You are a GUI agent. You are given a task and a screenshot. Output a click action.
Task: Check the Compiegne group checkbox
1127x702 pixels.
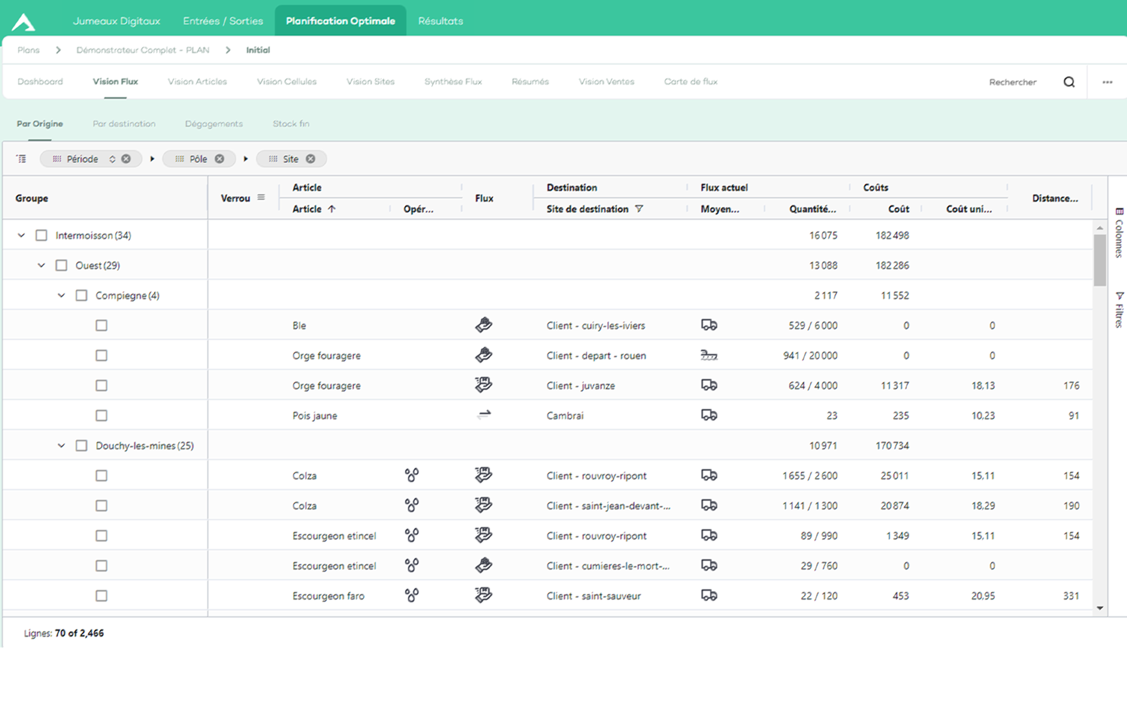(x=81, y=296)
